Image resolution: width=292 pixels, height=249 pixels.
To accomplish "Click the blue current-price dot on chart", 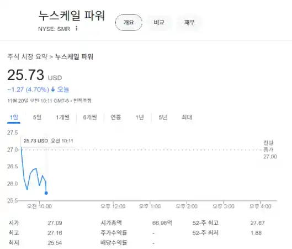I will 46,193.
